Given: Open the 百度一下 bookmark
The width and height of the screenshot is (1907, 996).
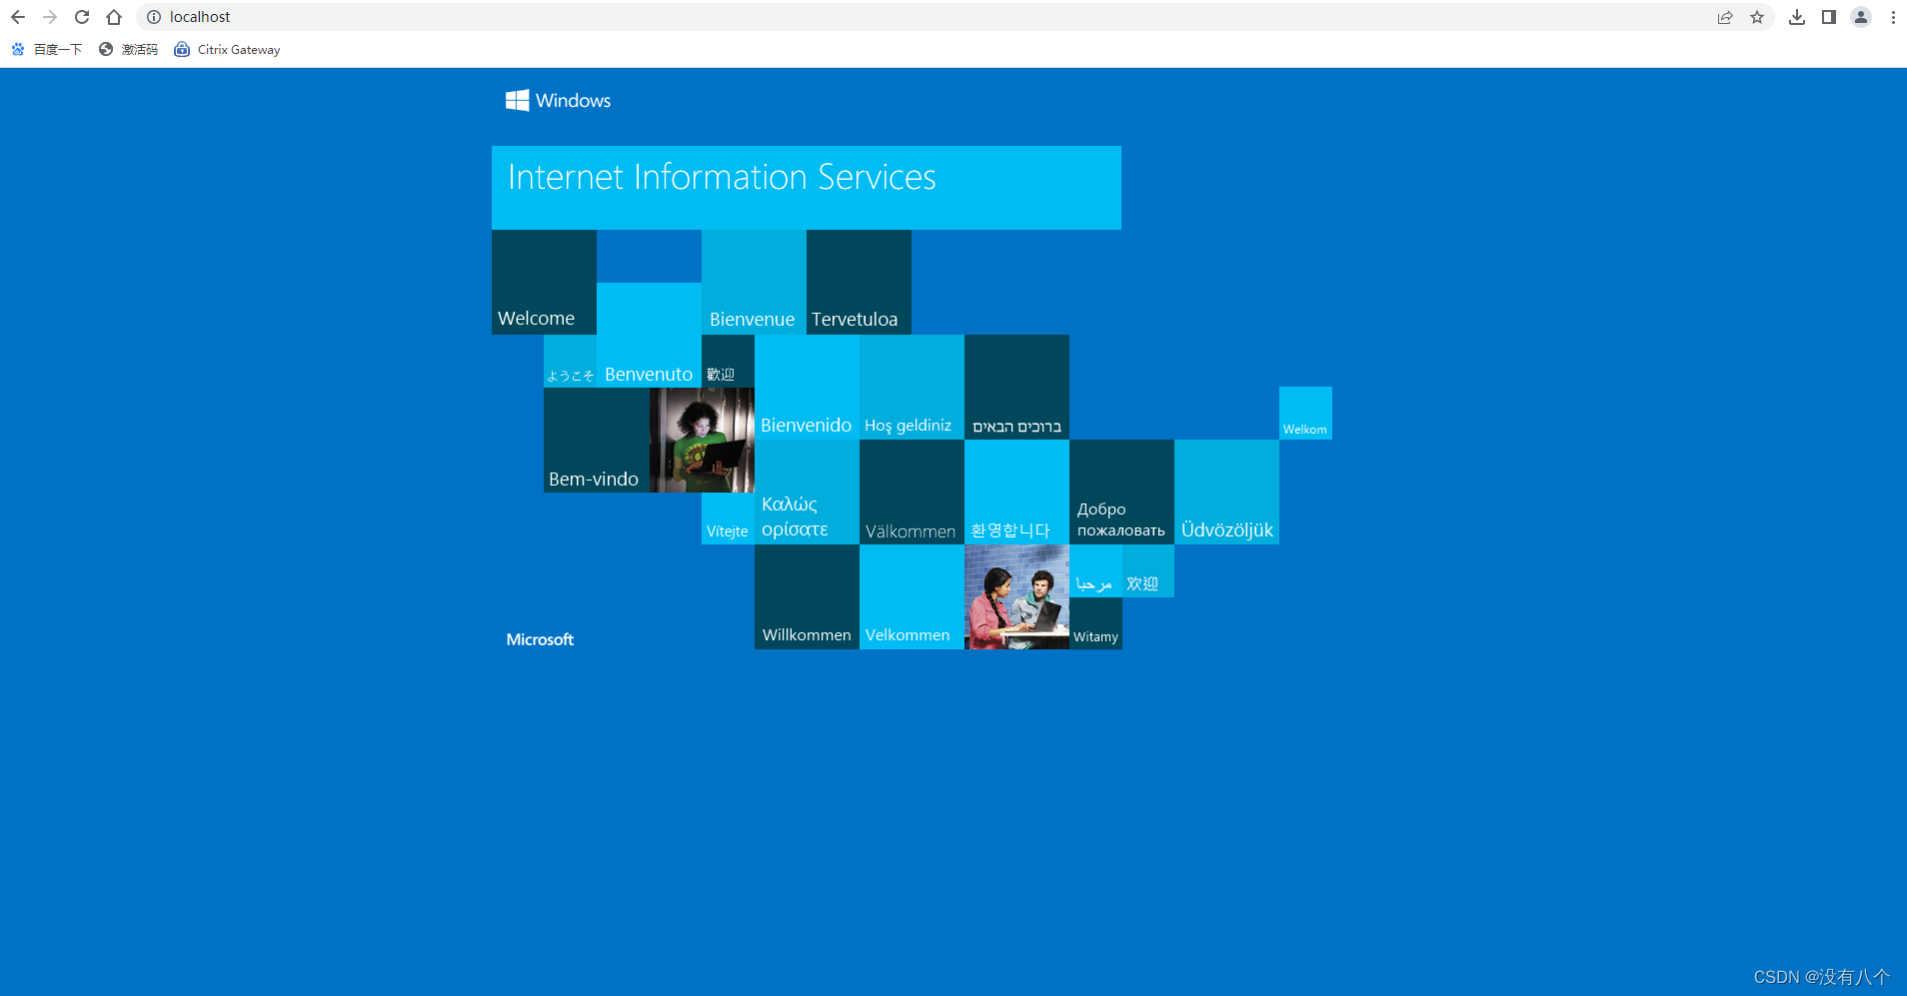Looking at the screenshot, I should [47, 49].
